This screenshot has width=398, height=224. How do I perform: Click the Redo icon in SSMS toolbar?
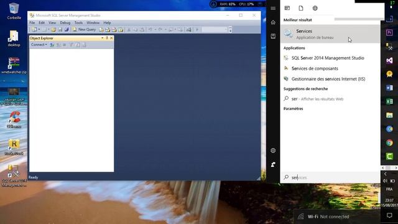coord(160,30)
